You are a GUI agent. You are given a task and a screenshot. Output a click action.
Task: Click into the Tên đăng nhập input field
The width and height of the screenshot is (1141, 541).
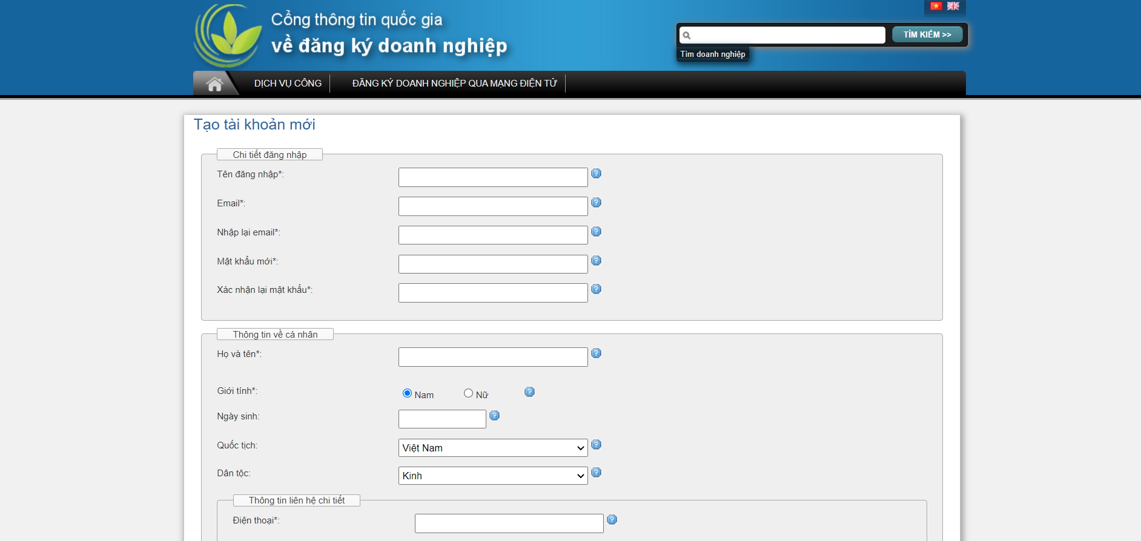coord(492,177)
